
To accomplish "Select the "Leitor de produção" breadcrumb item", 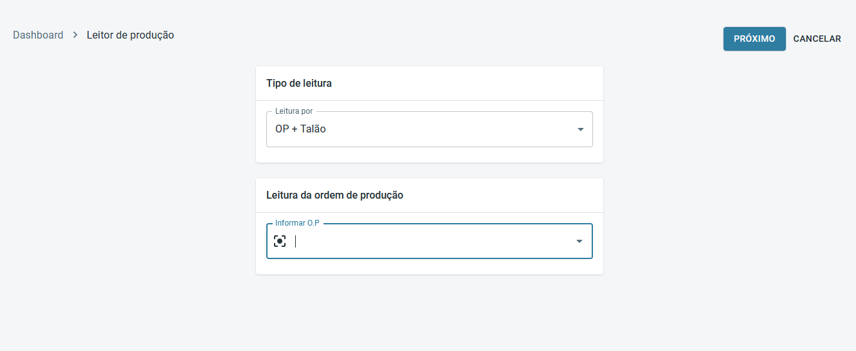I will (x=131, y=35).
